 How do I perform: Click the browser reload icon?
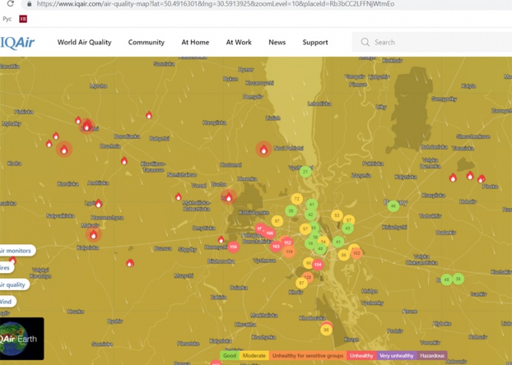[x=10, y=4]
